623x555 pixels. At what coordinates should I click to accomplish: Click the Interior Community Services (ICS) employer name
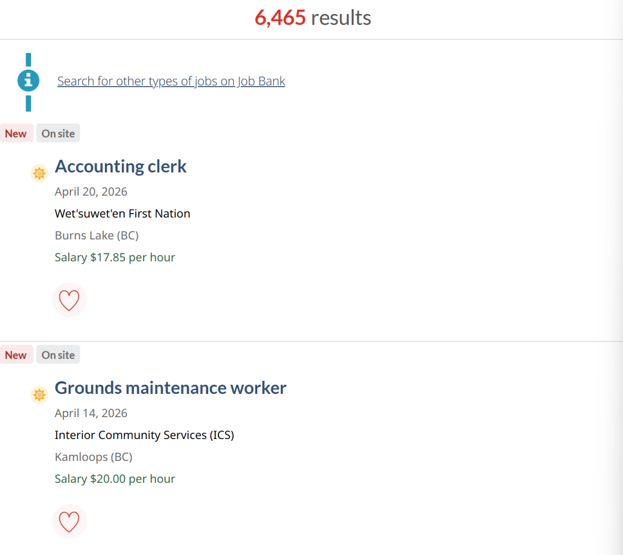click(x=144, y=435)
